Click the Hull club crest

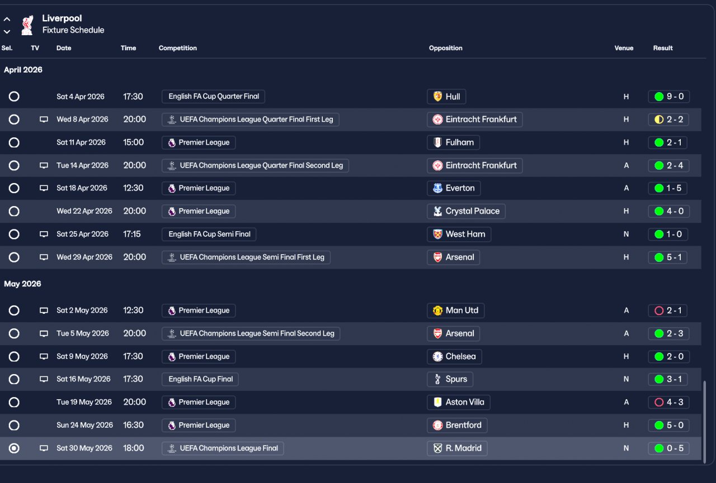437,97
